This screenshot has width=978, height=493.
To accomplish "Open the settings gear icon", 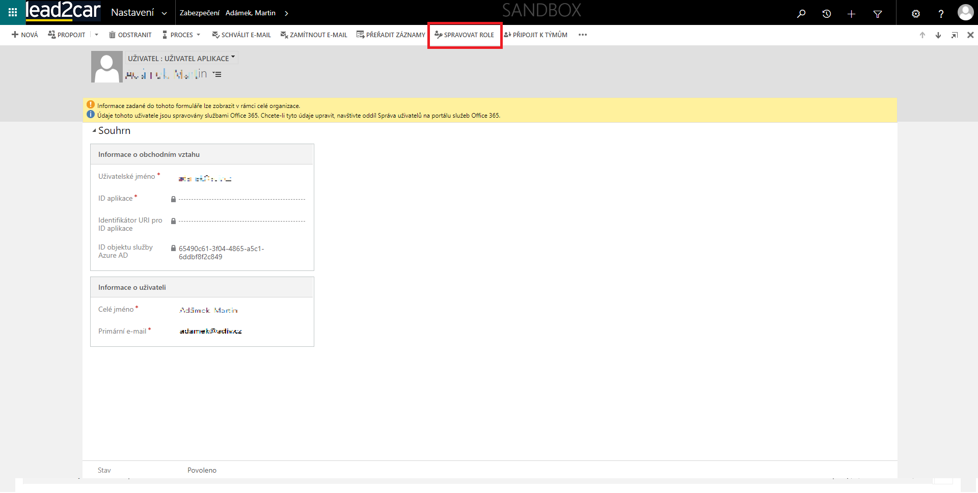I will (915, 14).
